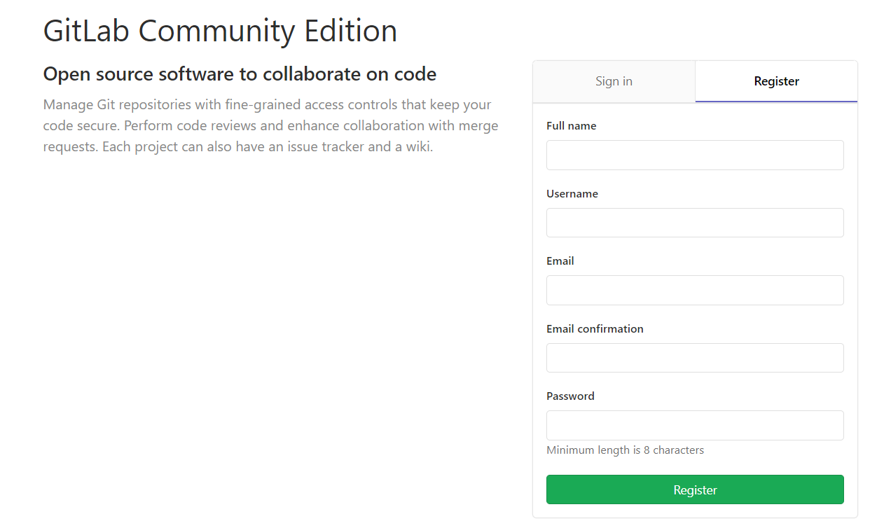Viewport: 891px width, 528px height.
Task: Click the 'GitLab Community Edition' page heading
Action: [x=220, y=32]
